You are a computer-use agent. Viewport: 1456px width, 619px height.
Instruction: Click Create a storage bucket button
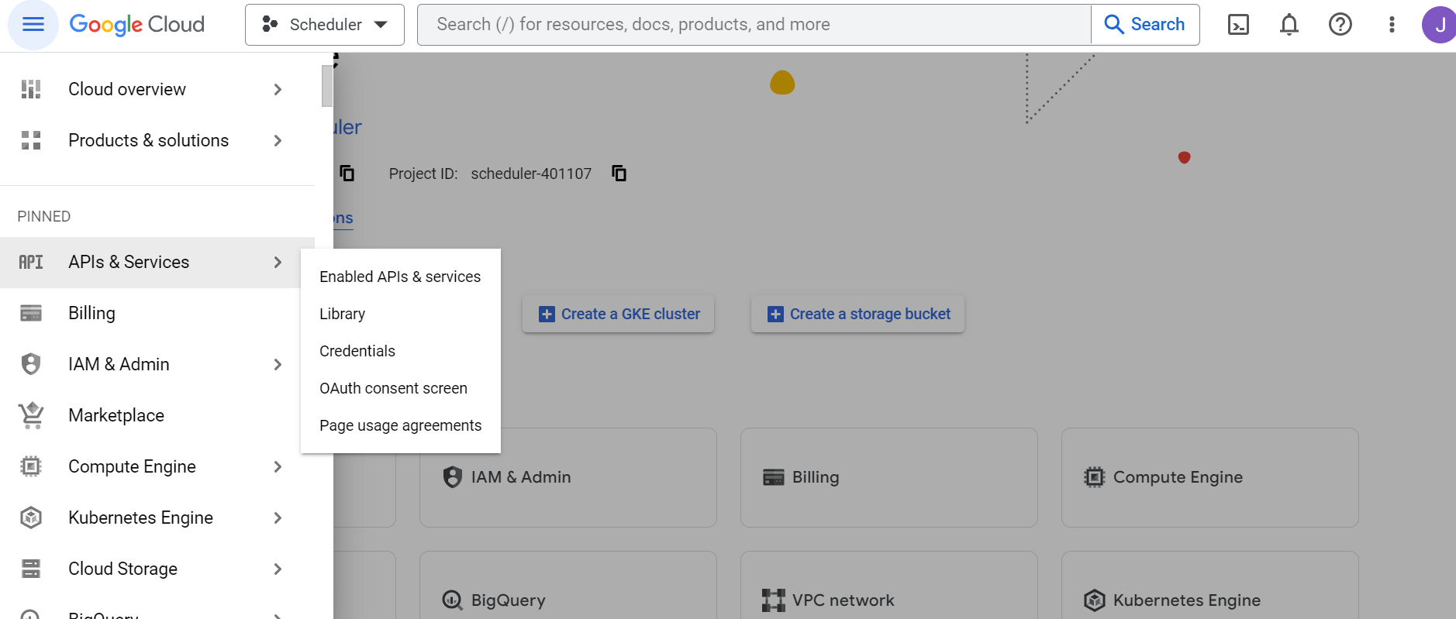[857, 314]
